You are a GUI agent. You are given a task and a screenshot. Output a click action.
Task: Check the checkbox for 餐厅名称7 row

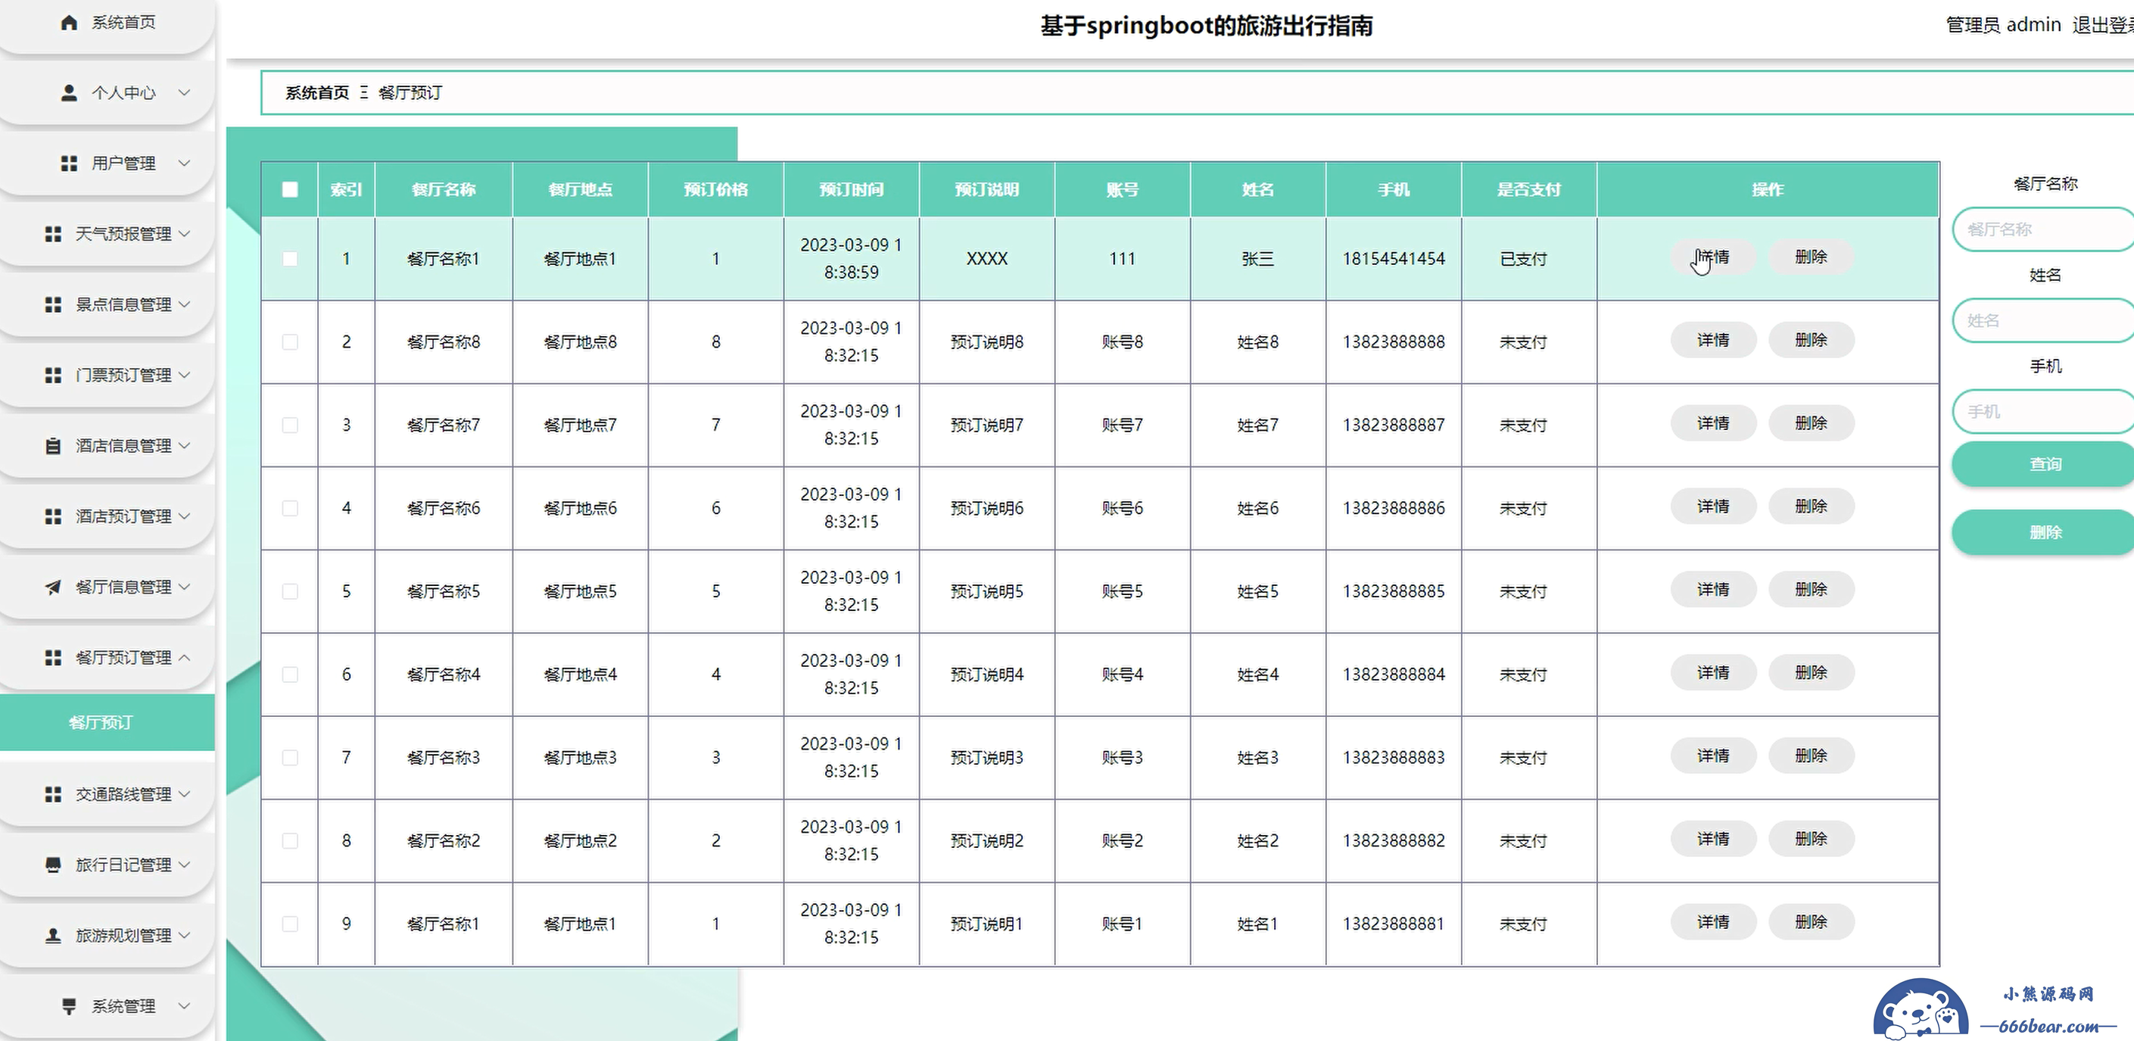tap(290, 425)
